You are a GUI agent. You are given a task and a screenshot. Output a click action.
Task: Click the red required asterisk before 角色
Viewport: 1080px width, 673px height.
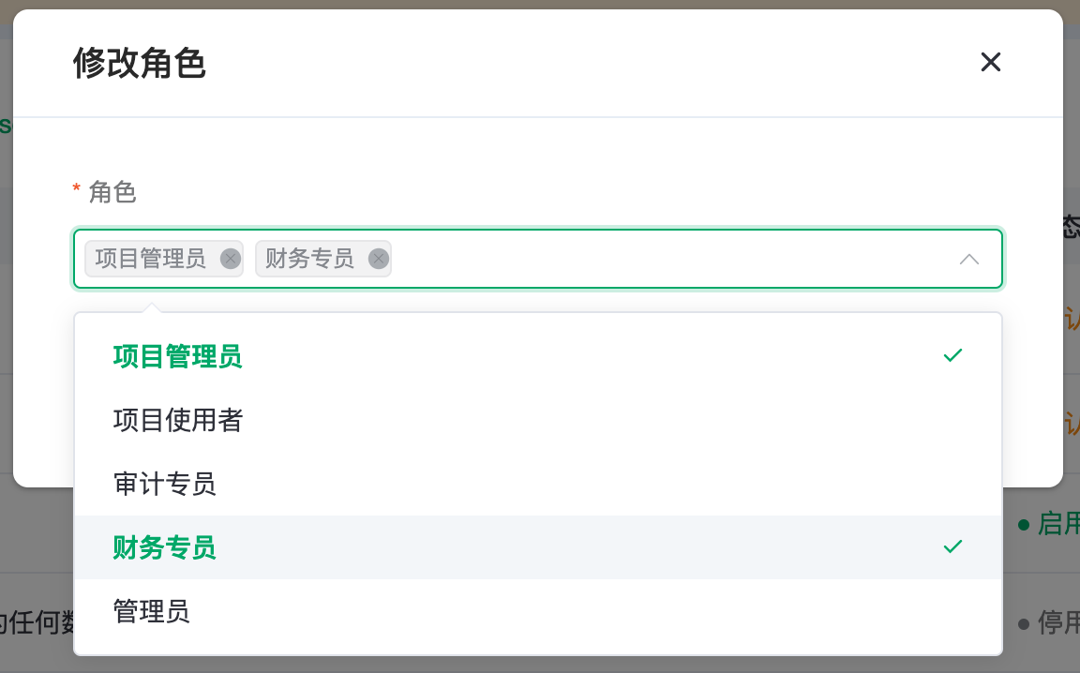77,191
